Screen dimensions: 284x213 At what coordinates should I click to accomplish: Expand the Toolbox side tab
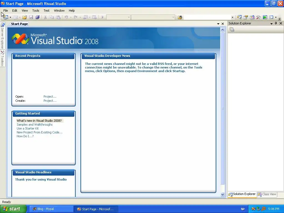[x=2, y=58]
